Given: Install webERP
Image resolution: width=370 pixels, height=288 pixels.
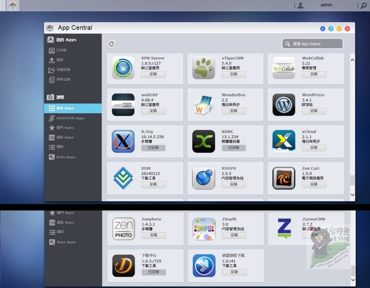Looking at the screenshot, I should click(153, 111).
